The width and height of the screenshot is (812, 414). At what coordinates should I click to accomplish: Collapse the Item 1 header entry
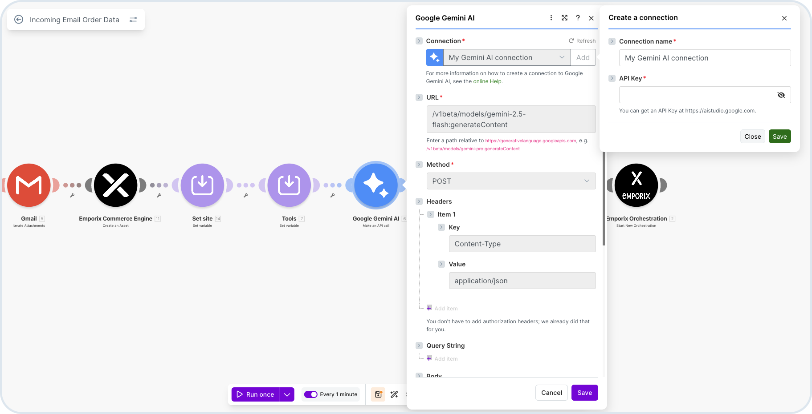pos(431,214)
